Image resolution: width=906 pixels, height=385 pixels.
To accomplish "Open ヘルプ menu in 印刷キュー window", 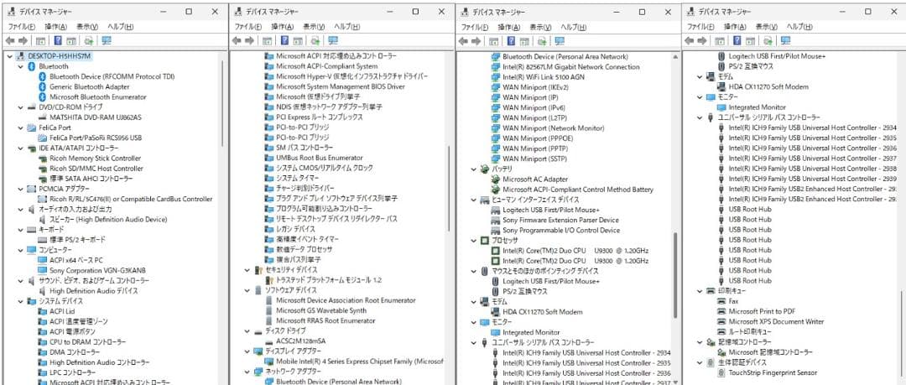I will pyautogui.click(x=799, y=27).
